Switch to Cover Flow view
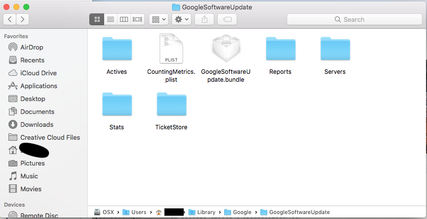 137,19
